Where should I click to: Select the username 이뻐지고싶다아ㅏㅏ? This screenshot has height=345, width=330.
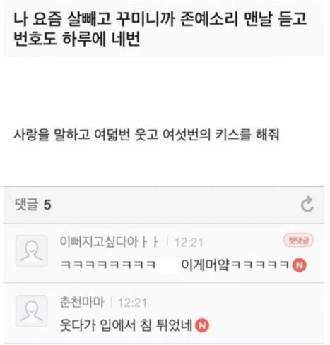pyautogui.click(x=109, y=241)
